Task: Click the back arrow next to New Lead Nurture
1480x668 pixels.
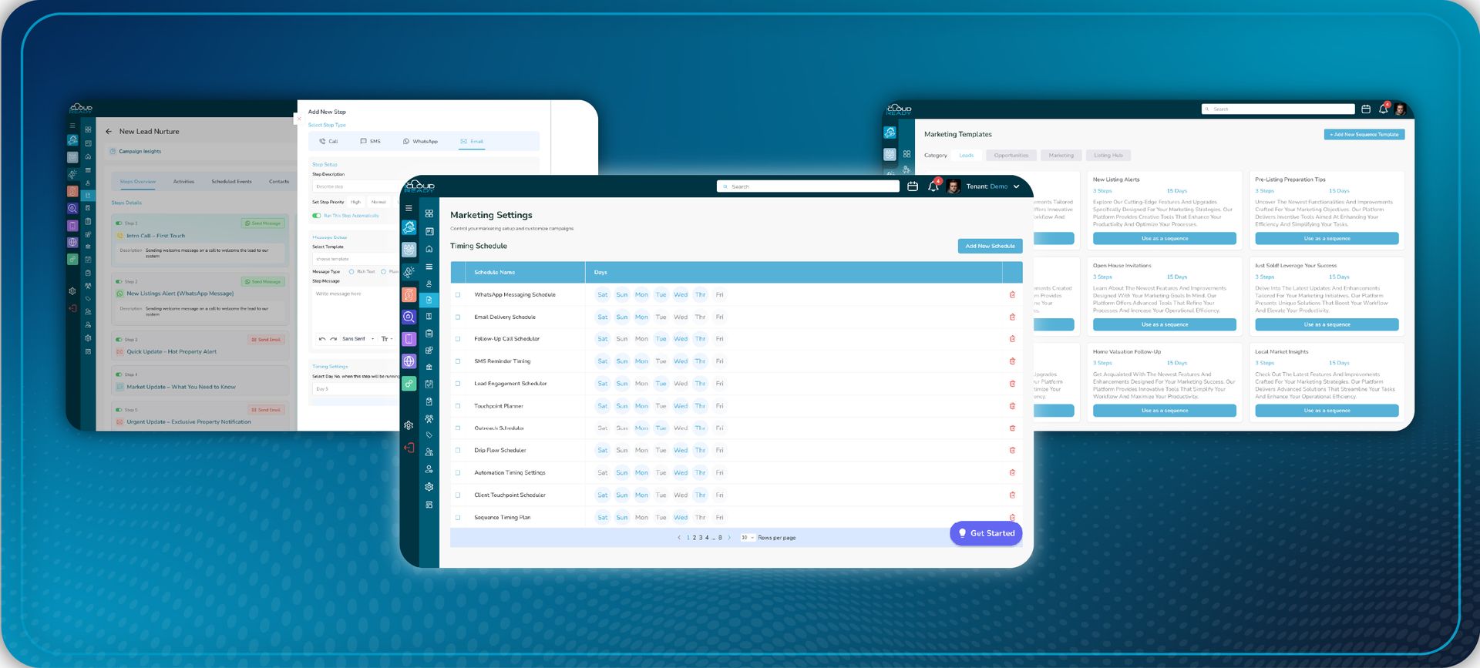Action: coord(109,132)
